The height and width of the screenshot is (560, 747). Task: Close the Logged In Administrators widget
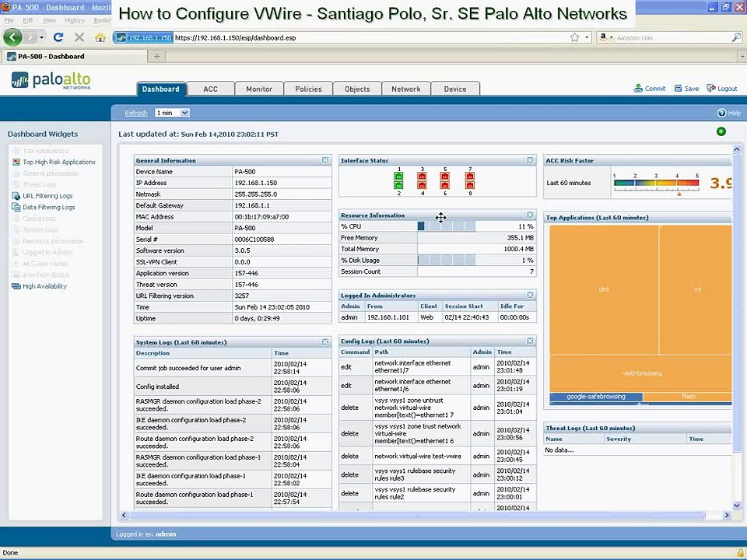pyautogui.click(x=530, y=296)
